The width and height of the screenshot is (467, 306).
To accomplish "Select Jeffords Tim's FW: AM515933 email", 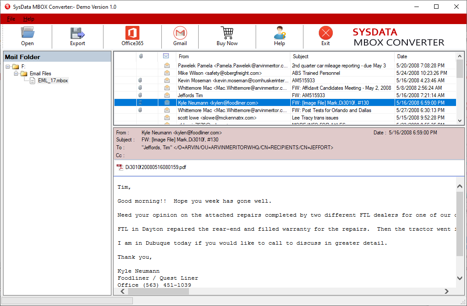I will pyautogui.click(x=285, y=95).
